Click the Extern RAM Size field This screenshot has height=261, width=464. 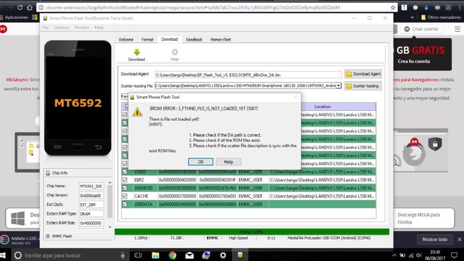click(91, 223)
